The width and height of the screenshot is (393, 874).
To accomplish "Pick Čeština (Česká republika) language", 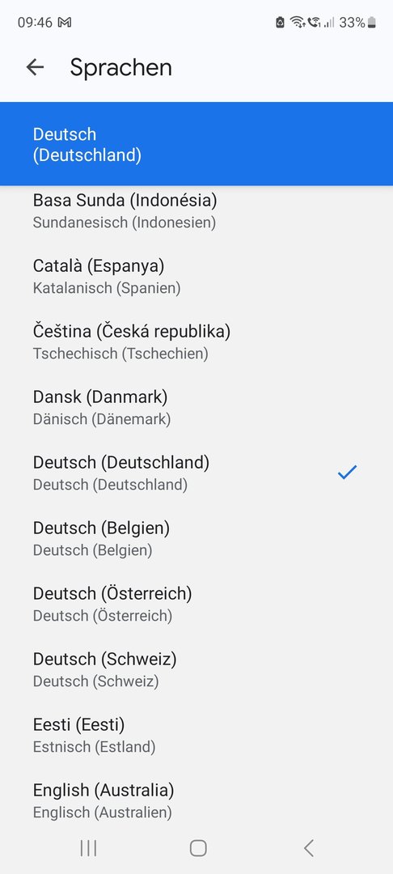I will [196, 342].
